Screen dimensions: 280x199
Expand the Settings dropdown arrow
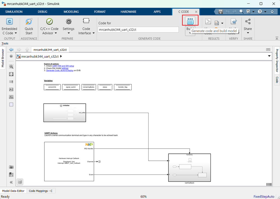[x=69, y=33]
